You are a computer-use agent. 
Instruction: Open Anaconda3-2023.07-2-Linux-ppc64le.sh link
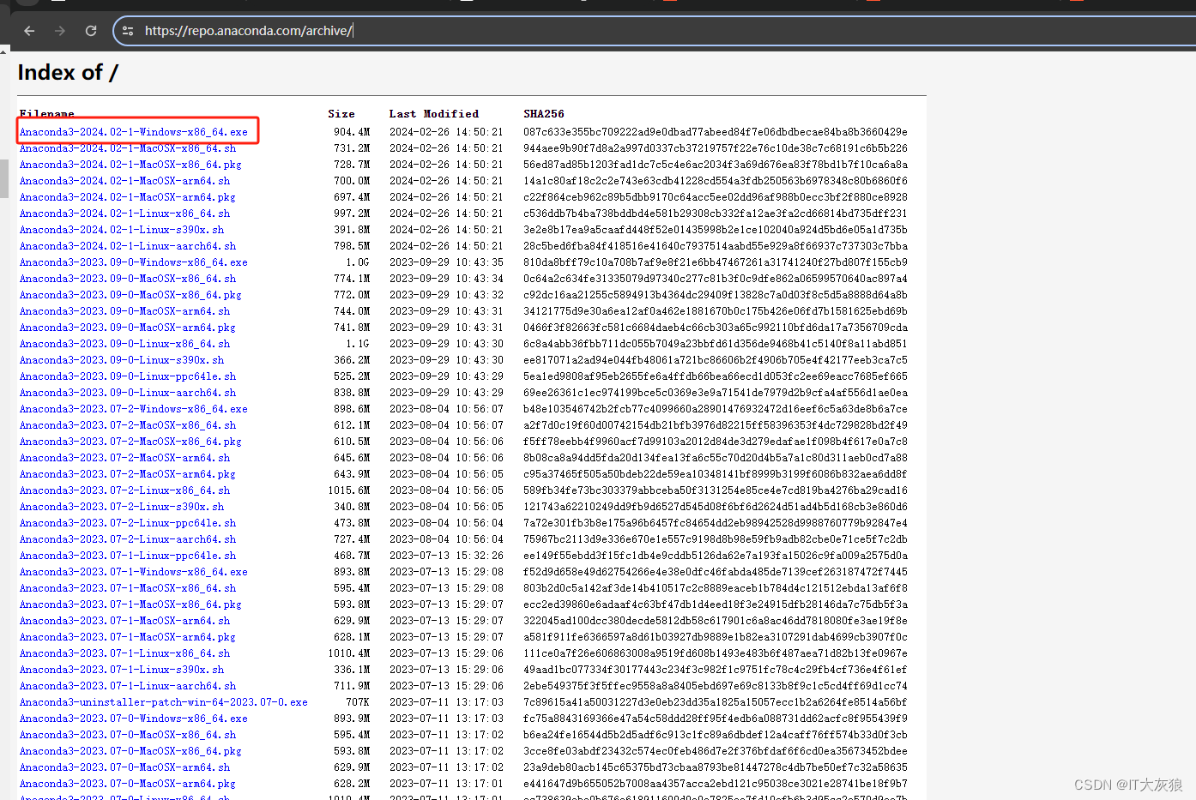(128, 523)
